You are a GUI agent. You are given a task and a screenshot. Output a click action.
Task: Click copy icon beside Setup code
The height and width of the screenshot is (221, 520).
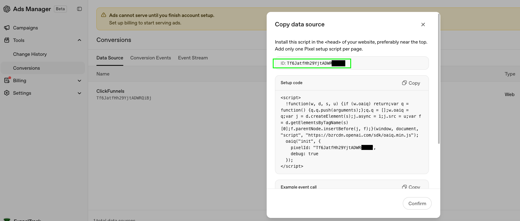pos(404,83)
